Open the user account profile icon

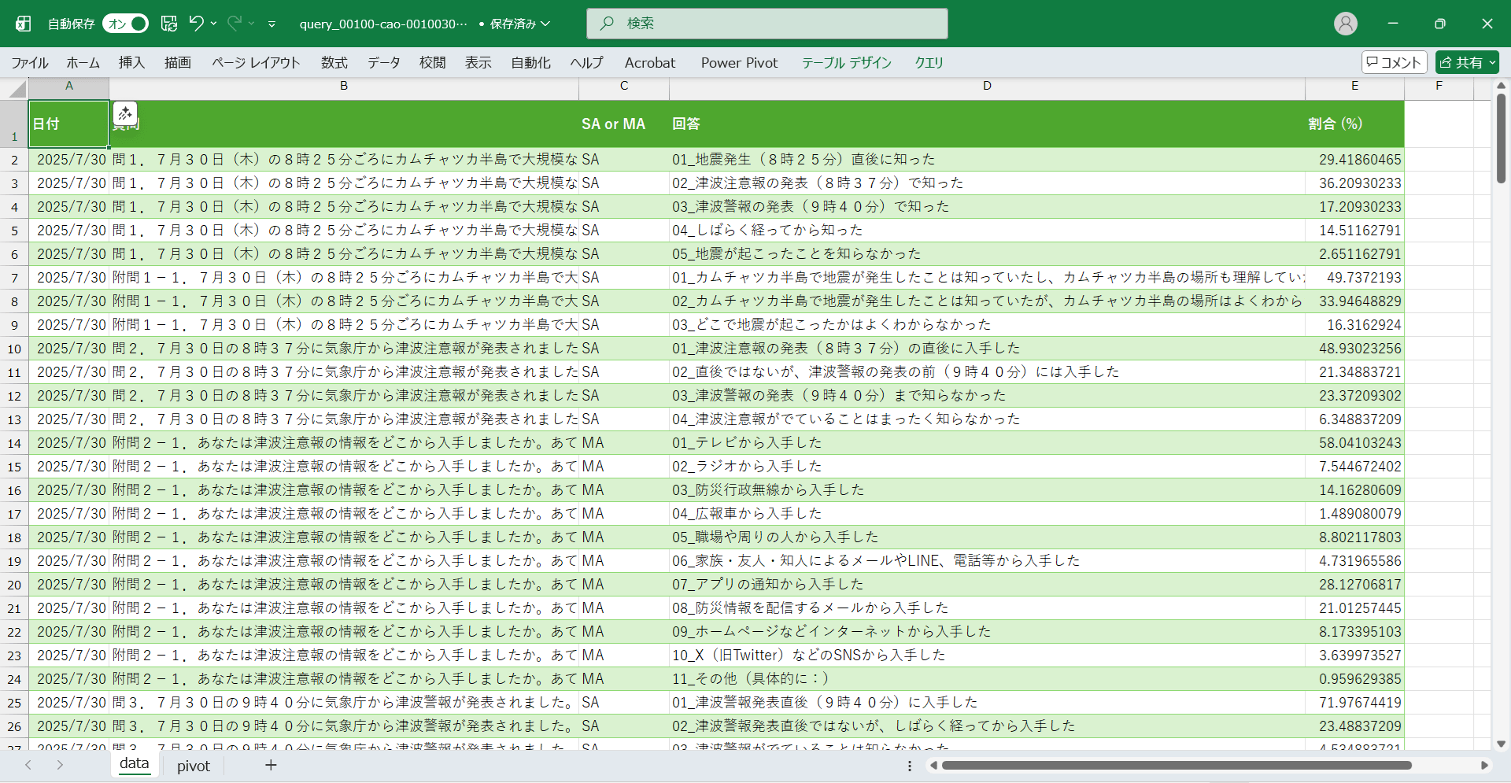click(x=1346, y=24)
